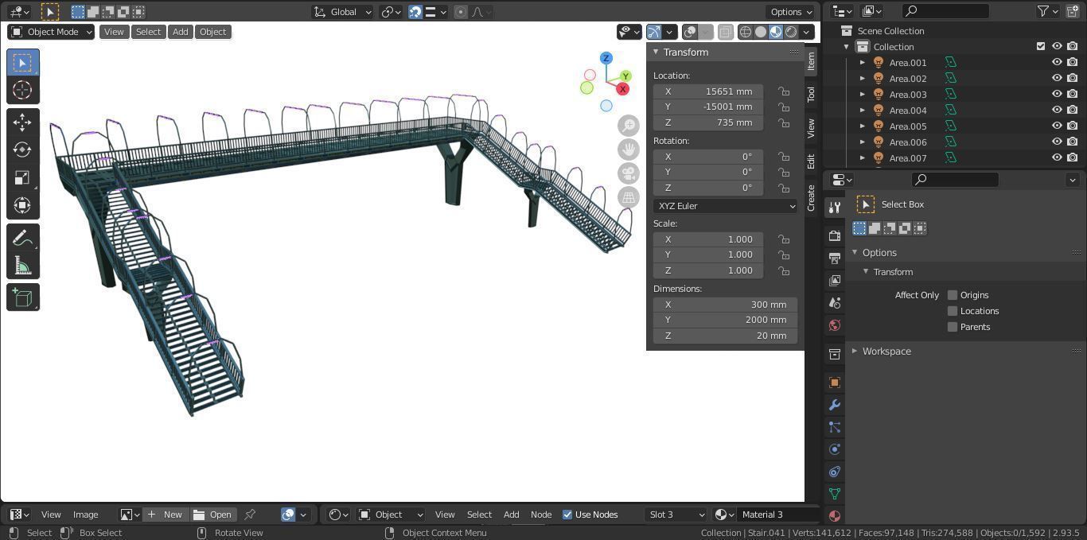Open the Options dropdown in header
This screenshot has width=1087, height=540.
click(791, 12)
